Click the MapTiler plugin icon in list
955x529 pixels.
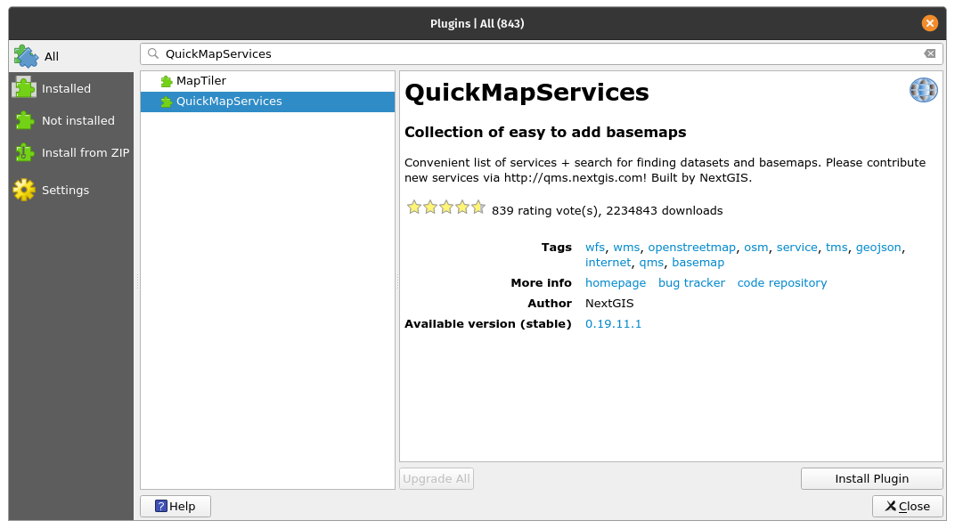click(167, 81)
